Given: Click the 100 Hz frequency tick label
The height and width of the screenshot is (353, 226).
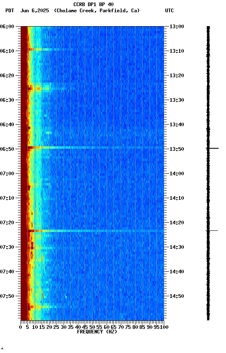Looking at the screenshot, I should click(165, 327).
